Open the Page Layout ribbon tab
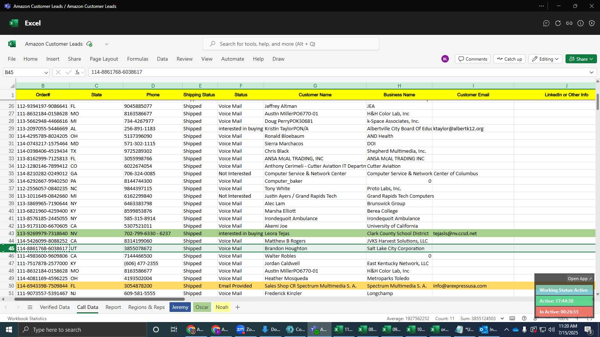This screenshot has height=337, width=600. pos(104,59)
